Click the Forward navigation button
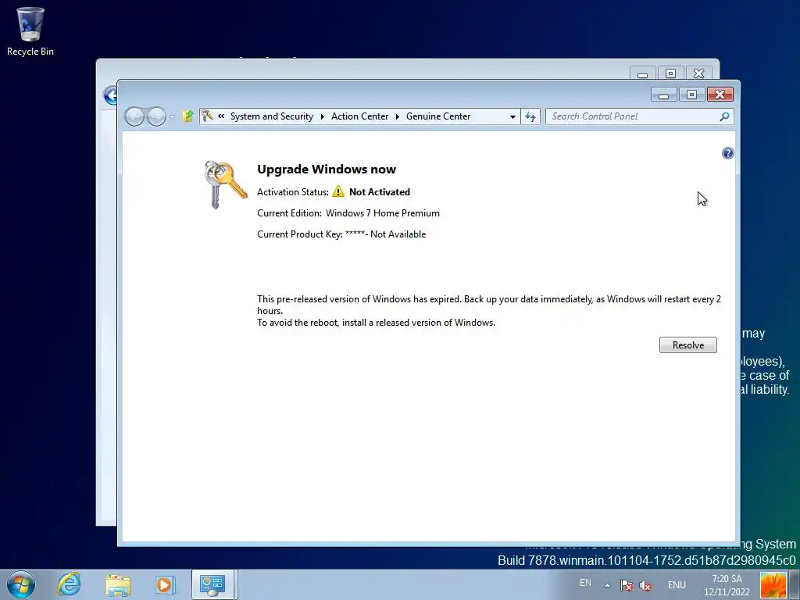 click(x=156, y=117)
